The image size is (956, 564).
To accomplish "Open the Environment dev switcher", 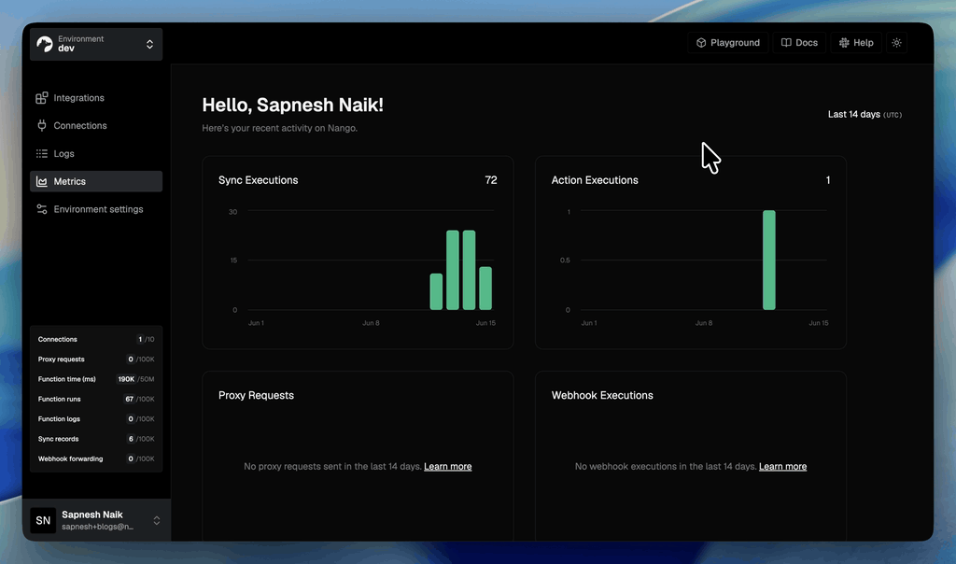I will 96,44.
